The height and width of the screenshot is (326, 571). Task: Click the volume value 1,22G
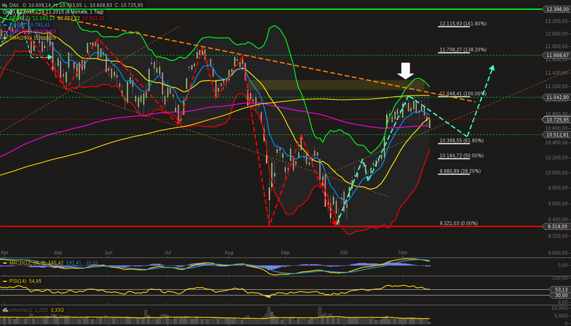click(x=41, y=310)
